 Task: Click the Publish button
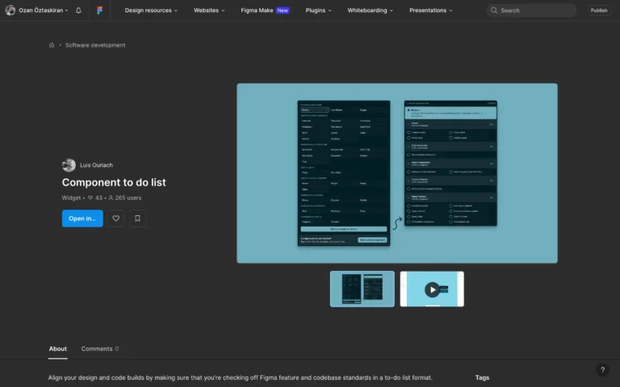(x=599, y=10)
